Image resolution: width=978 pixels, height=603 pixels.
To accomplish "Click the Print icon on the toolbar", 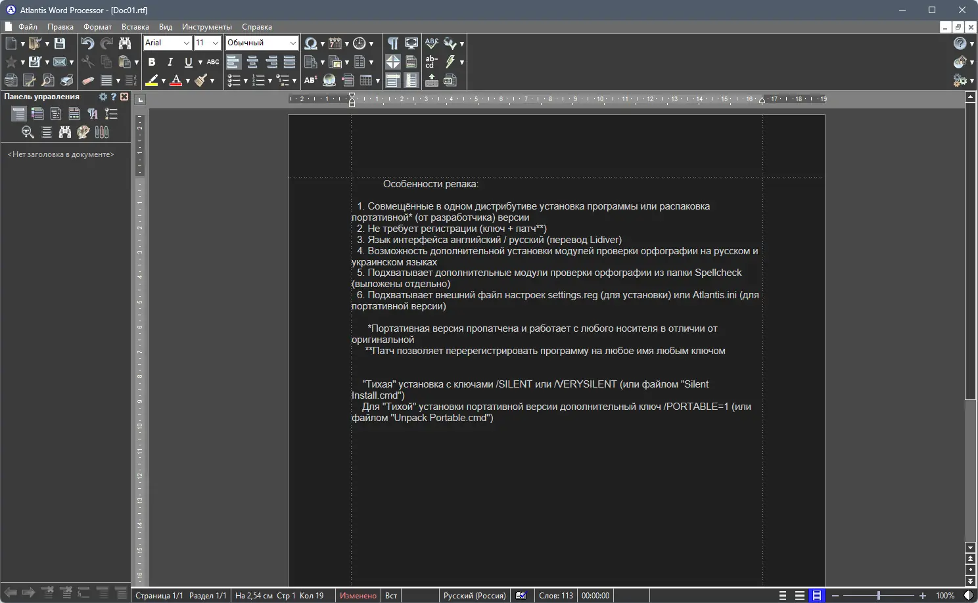I will (x=66, y=80).
